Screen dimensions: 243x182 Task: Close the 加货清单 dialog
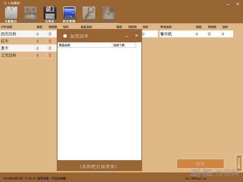(x=136, y=36)
